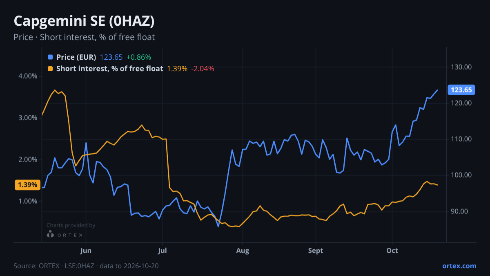This screenshot has height=276, width=490.
Task: Click the 1.00% left axis label
Action: pyautogui.click(x=28, y=201)
